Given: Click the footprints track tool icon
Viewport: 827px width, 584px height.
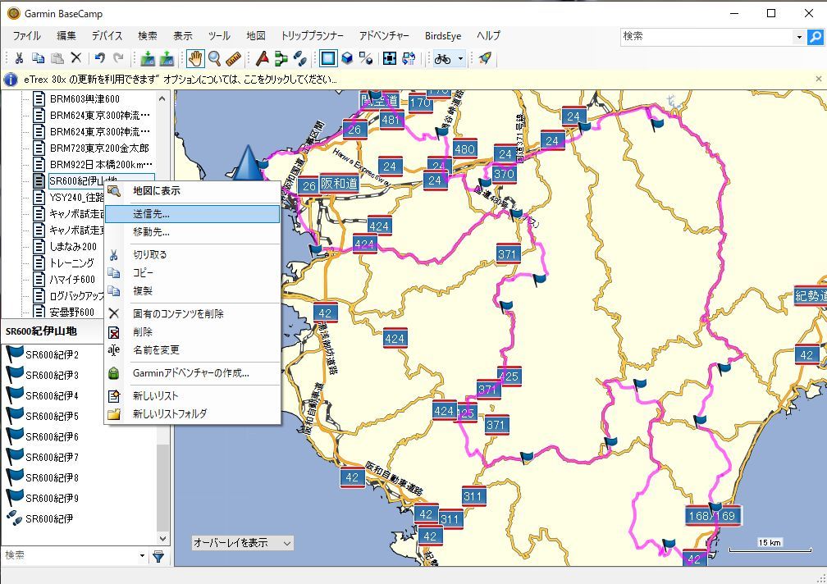Looking at the screenshot, I should (x=300, y=58).
